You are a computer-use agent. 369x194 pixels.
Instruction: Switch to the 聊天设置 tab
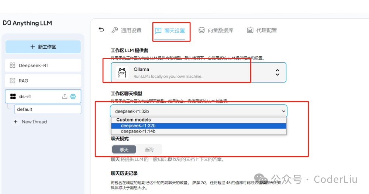pos(170,31)
